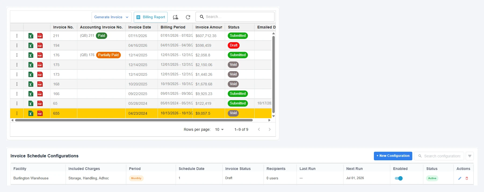Open row menu for invoice 166
484x192 pixels.
coord(17,94)
